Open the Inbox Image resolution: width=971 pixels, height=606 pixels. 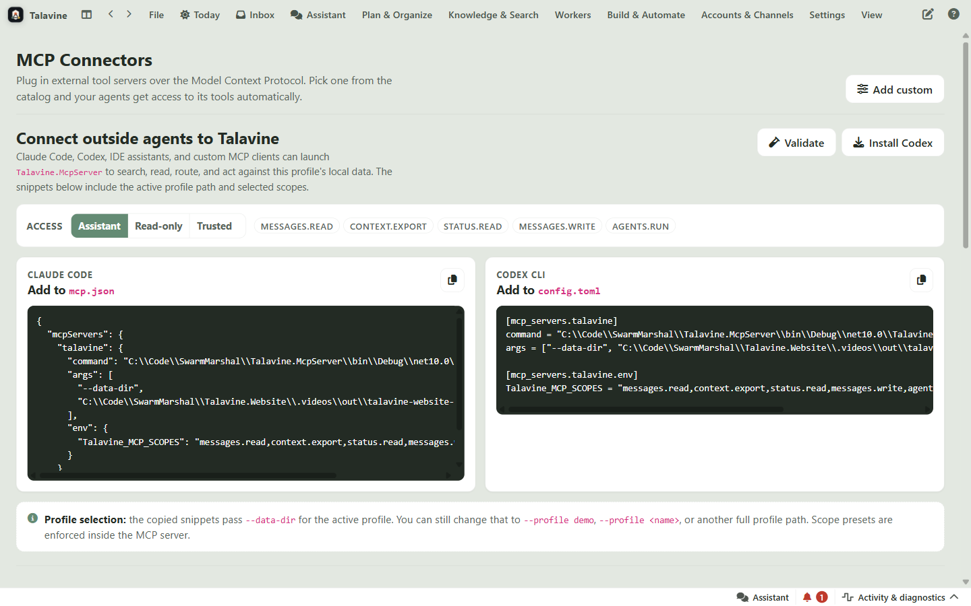tap(255, 15)
